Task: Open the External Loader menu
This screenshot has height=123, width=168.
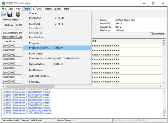Action: point(53,9)
